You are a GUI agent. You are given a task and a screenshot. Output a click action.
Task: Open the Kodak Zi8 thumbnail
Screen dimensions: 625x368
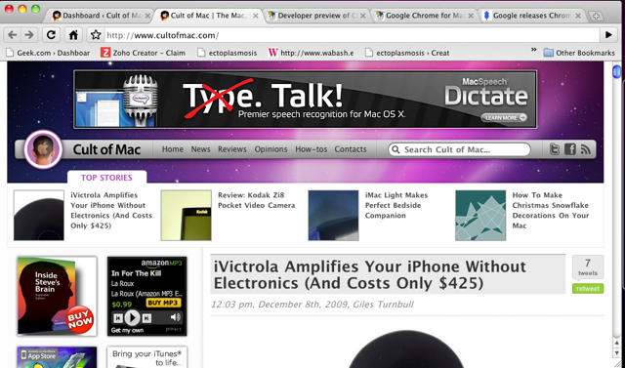coord(187,216)
